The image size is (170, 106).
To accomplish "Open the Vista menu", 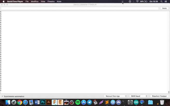I will coord(43,2).
